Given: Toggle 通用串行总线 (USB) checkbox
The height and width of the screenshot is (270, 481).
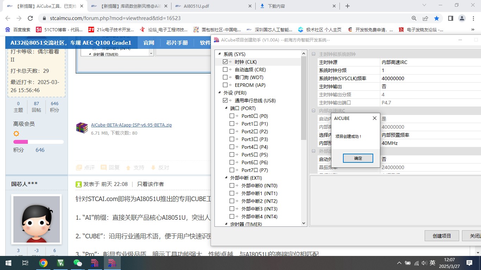Looking at the screenshot, I should pos(225,101).
